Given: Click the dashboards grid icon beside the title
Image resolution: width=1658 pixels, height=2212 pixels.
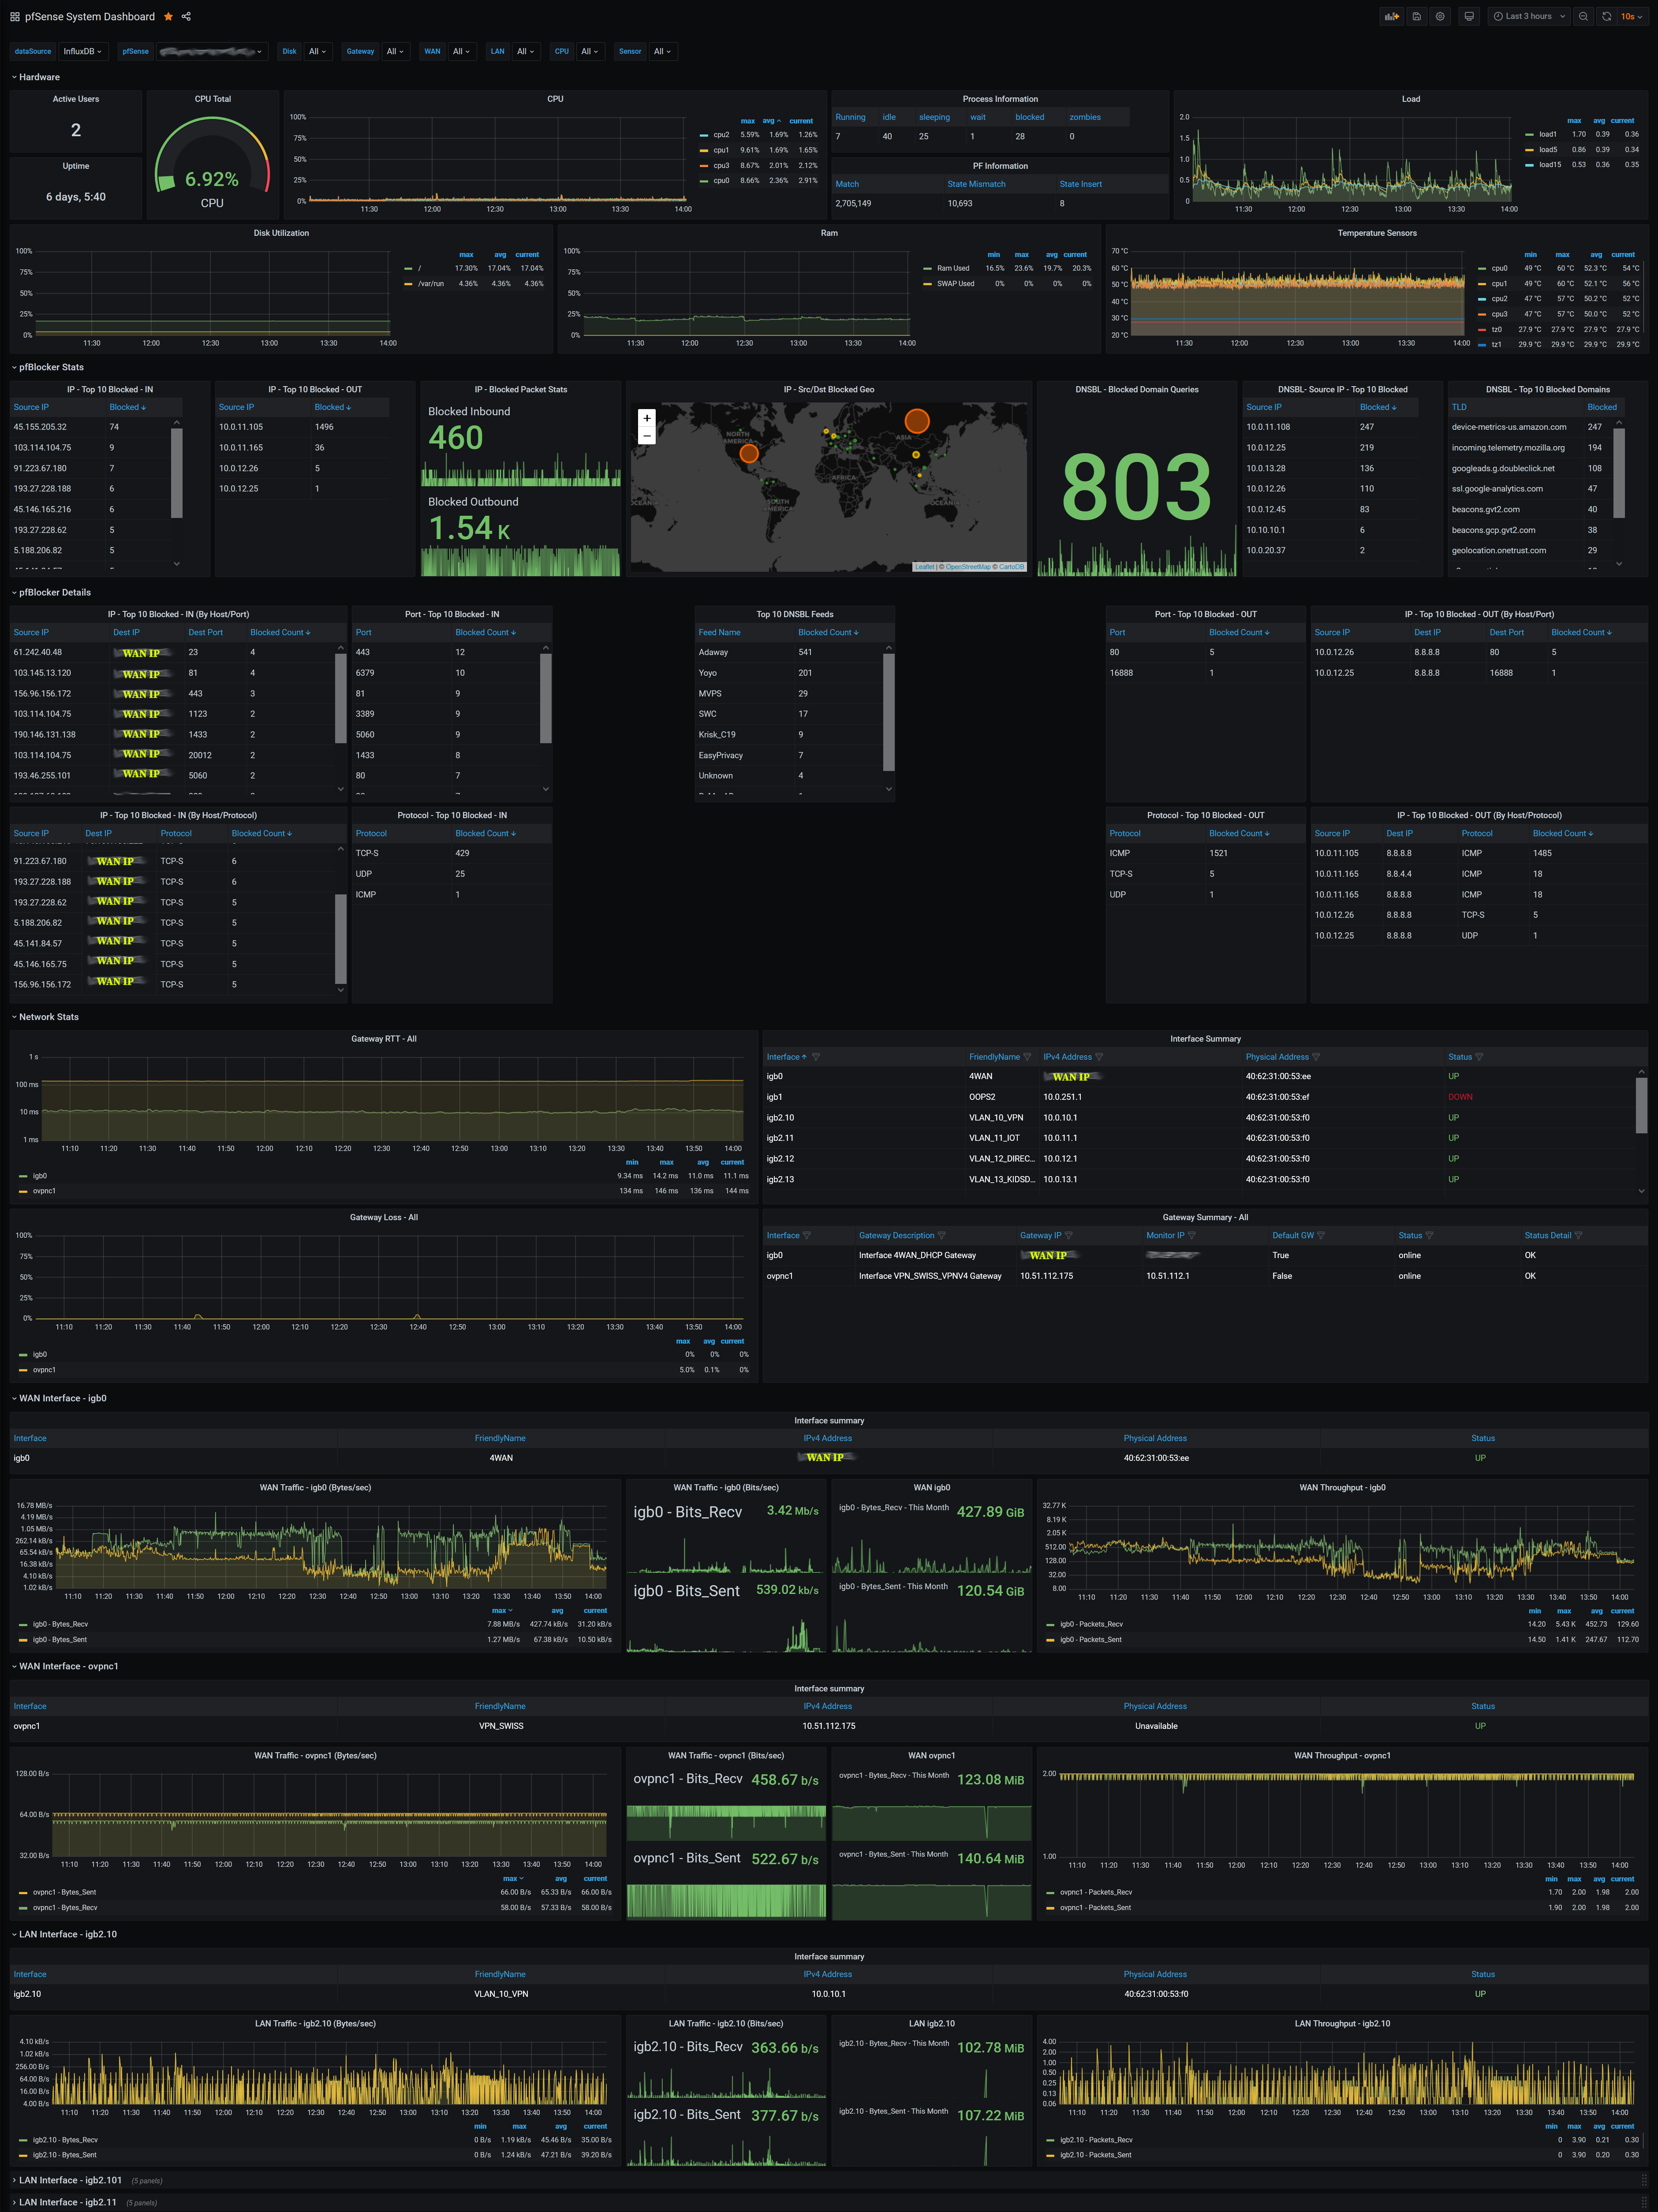Looking at the screenshot, I should pyautogui.click(x=15, y=17).
